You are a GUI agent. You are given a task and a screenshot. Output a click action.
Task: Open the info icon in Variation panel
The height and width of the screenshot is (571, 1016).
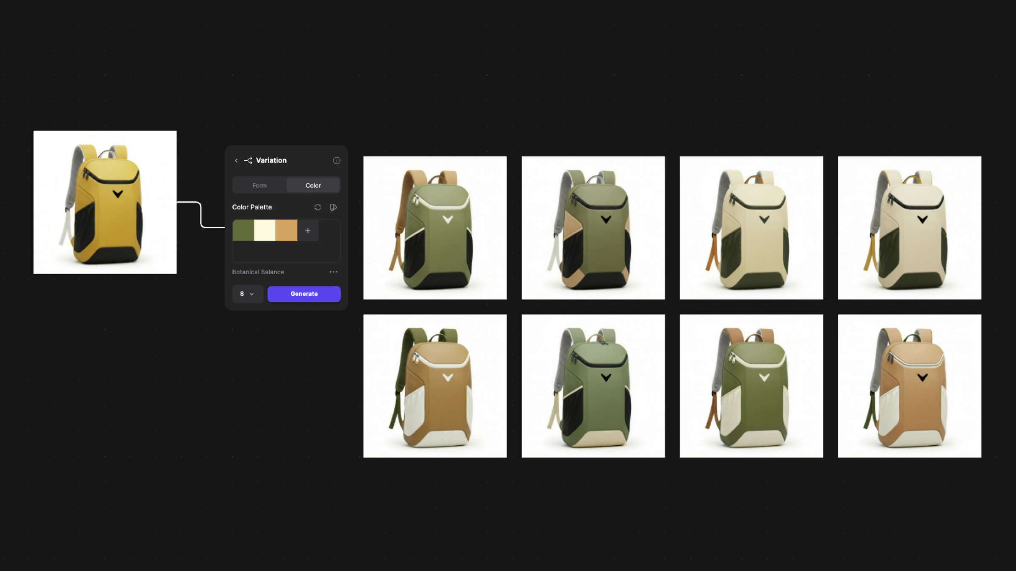(337, 161)
